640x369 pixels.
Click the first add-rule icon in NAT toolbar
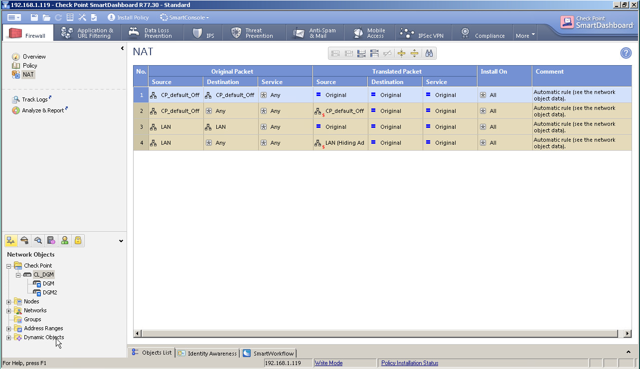point(335,53)
